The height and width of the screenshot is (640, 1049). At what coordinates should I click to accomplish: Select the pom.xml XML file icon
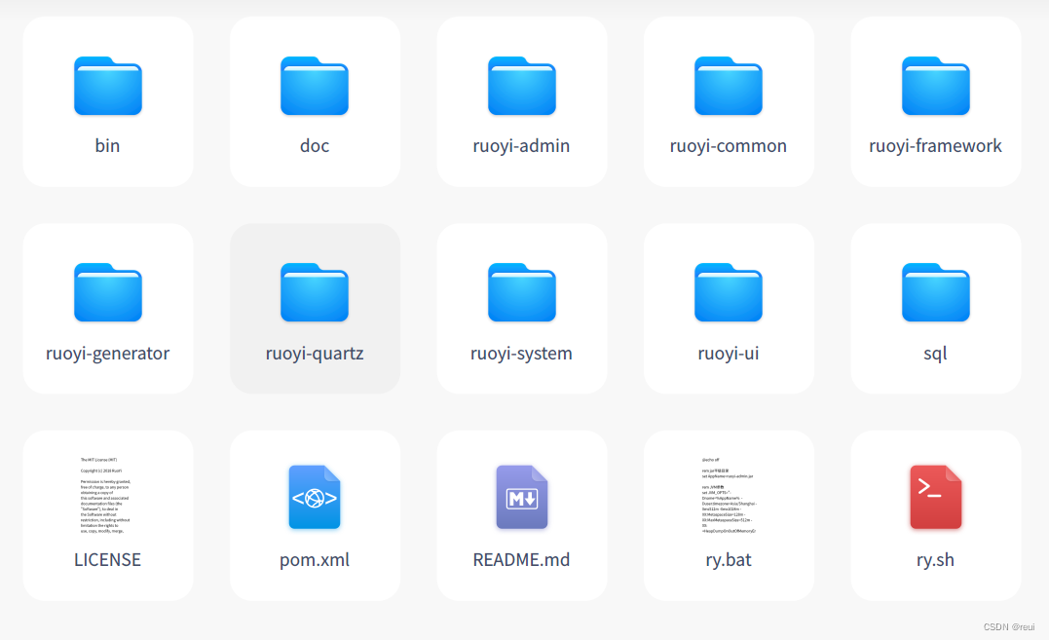coord(315,497)
